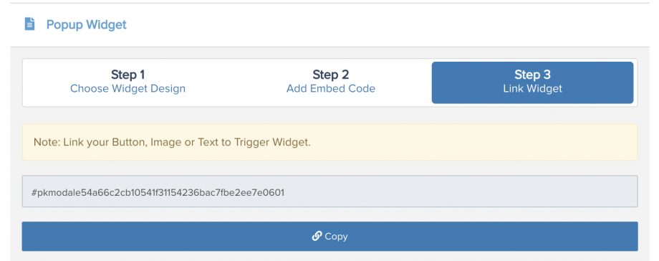Screen dimensions: 659x261
Task: Click the white Step 3 heading
Action: coord(532,75)
